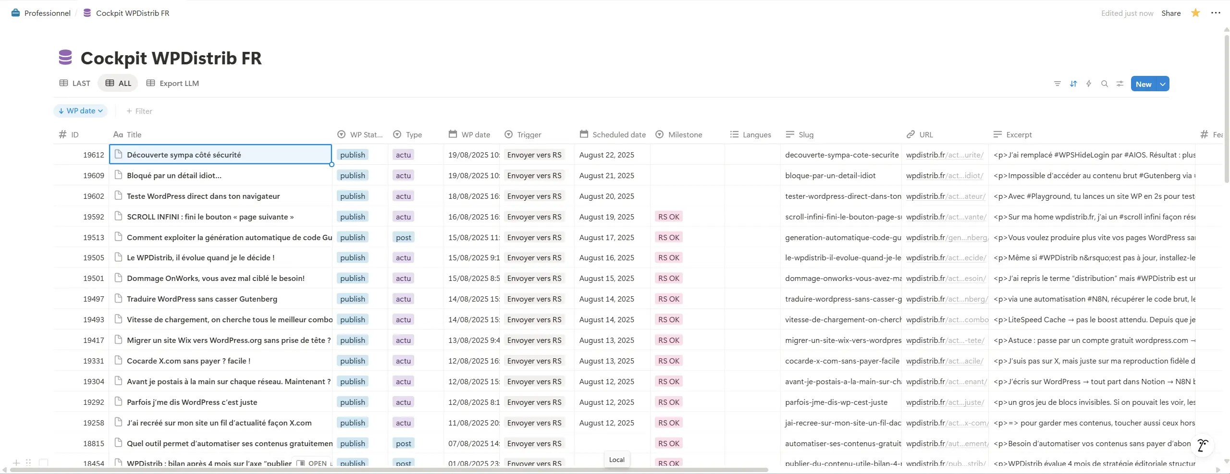Open the URL link for row 19612
Viewport: 1230px width, 474px height.
pyautogui.click(x=945, y=155)
